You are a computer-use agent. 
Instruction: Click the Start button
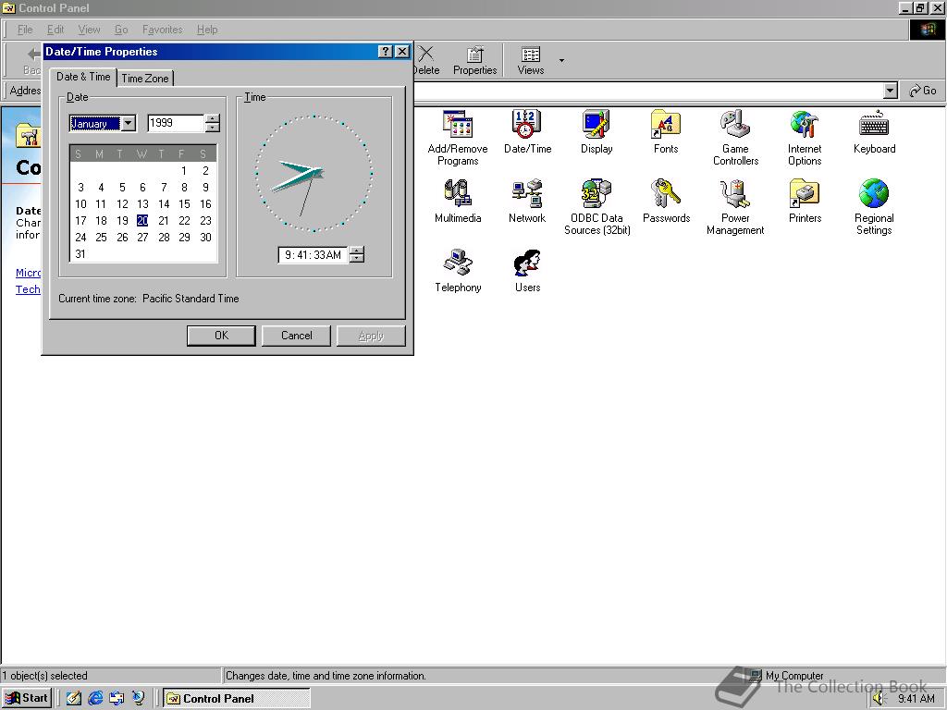(26, 698)
